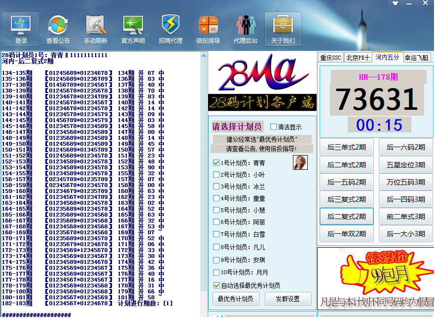Click scroll-up arrow in plan list
The width and height of the screenshot is (435, 318).
204,56
